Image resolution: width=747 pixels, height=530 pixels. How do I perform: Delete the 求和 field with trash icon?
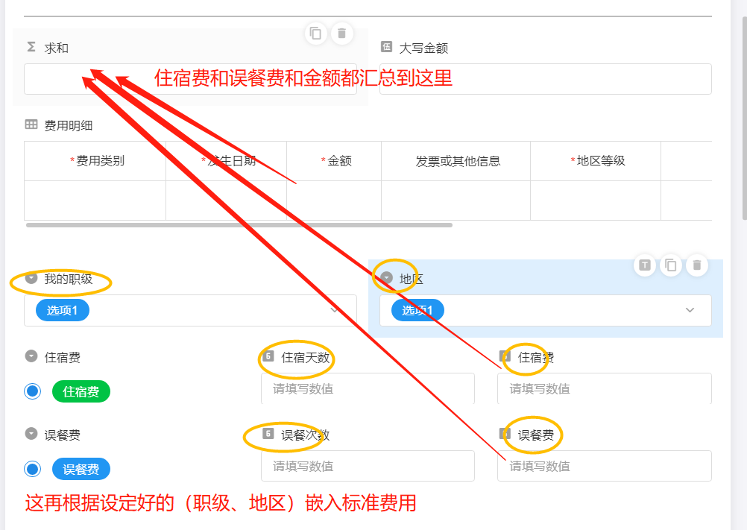[x=341, y=34]
